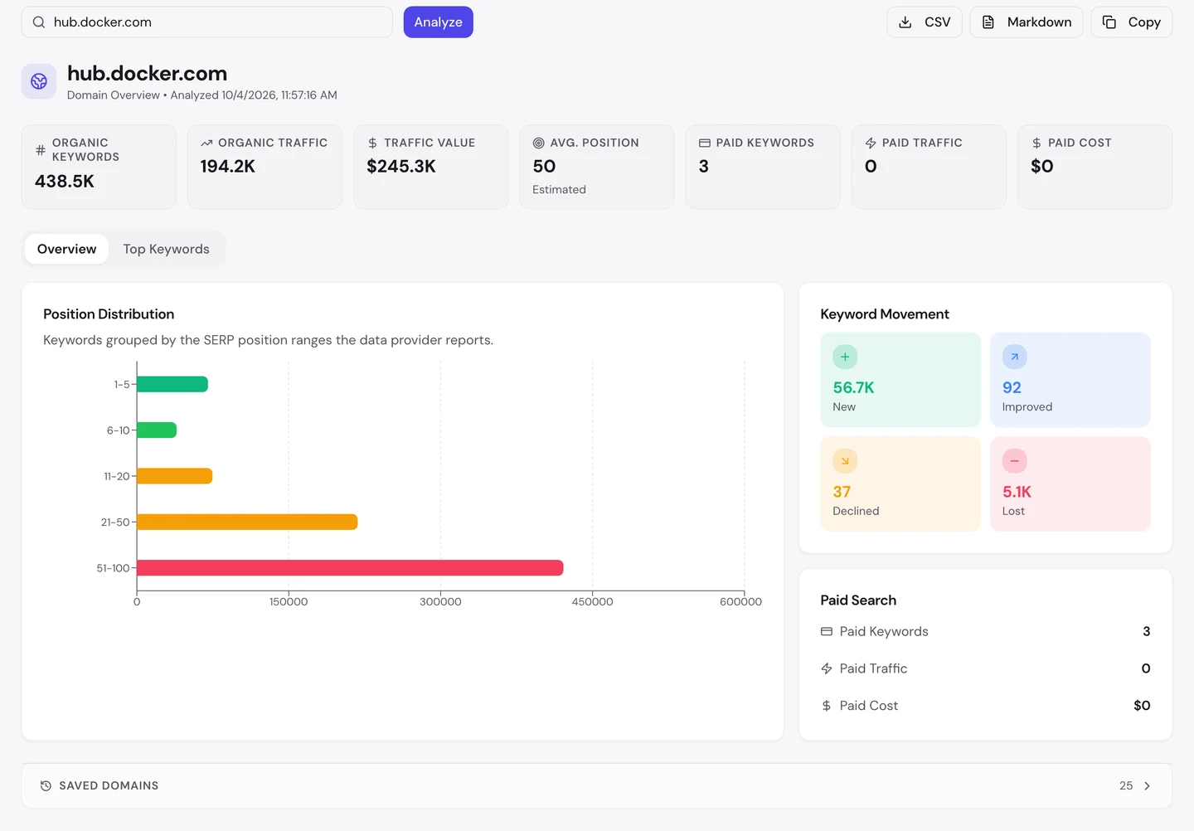Click the 194.2K organic traffic value
Image resolution: width=1194 pixels, height=831 pixels.
[228, 166]
